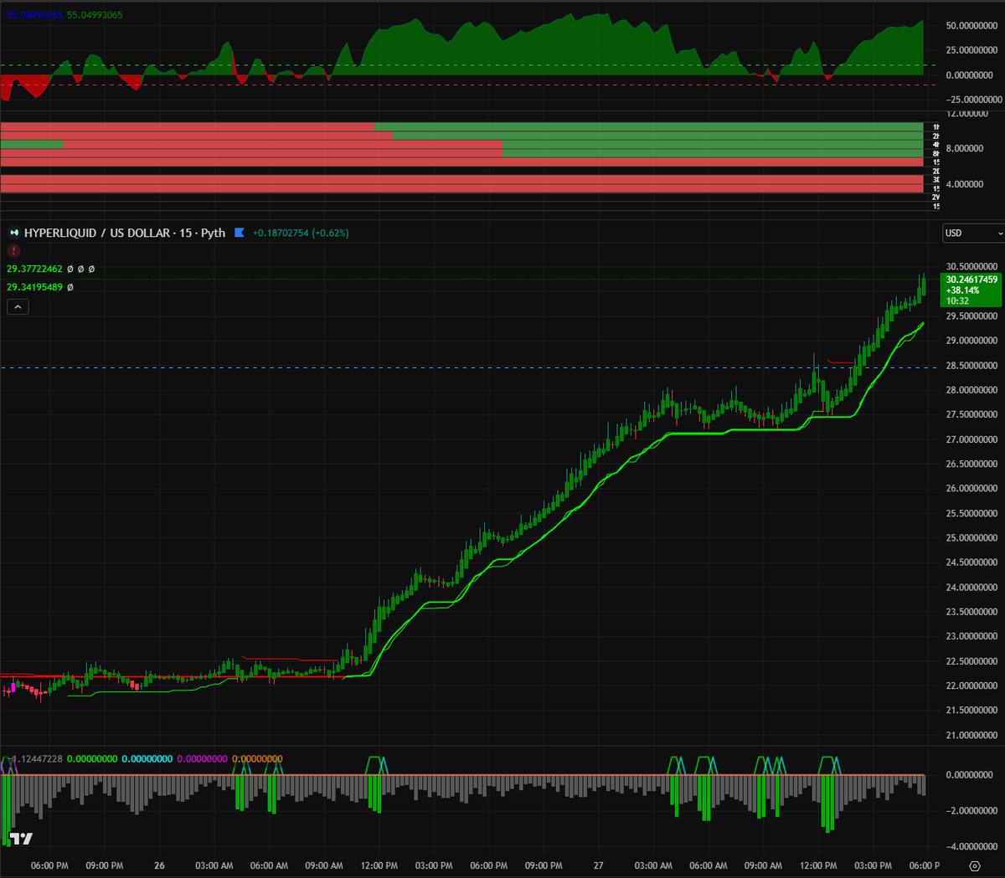Click the +38.14% label on price scale
The height and width of the screenshot is (878, 1005).
click(962, 290)
